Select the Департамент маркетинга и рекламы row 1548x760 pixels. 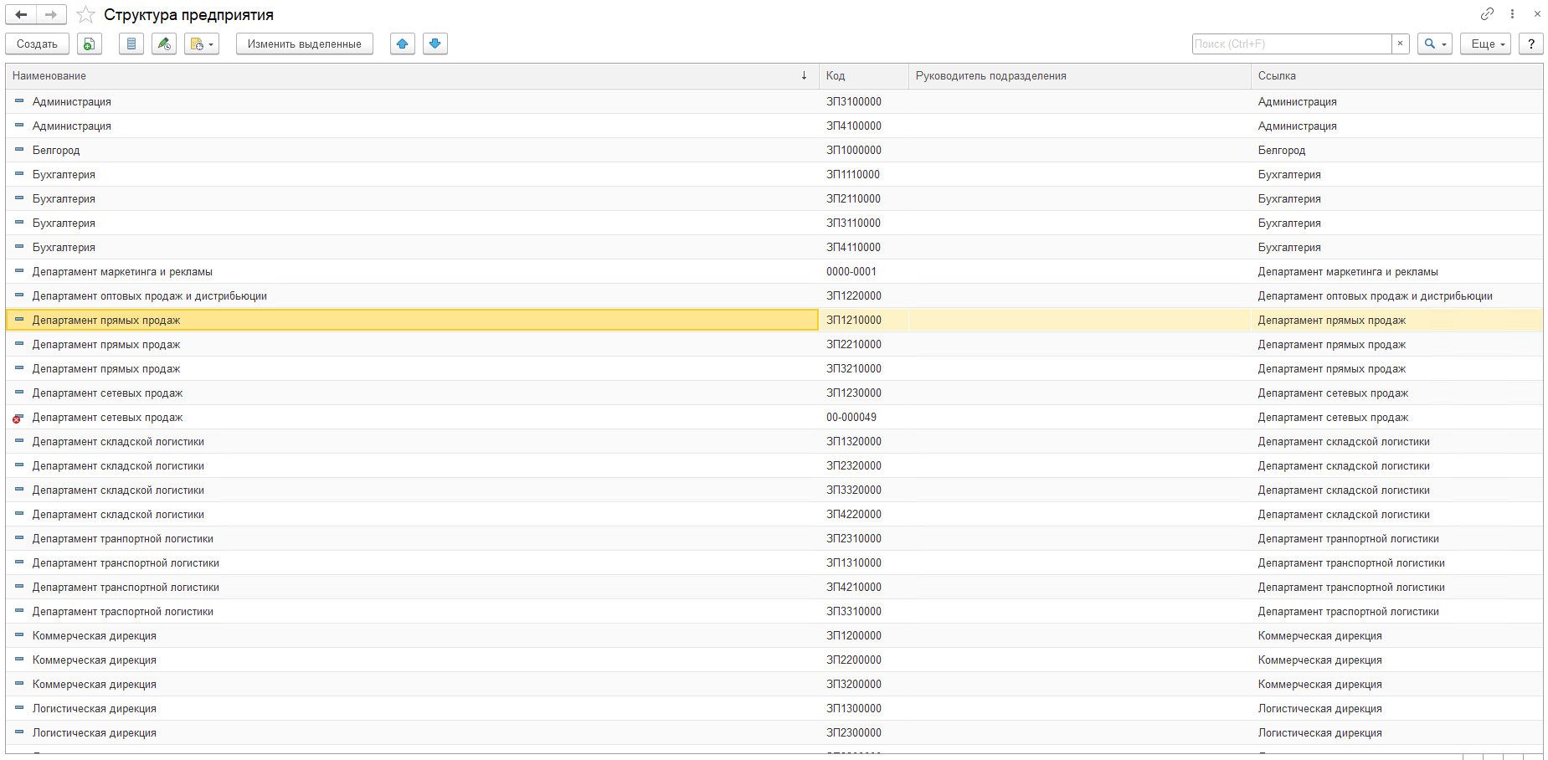tap(122, 272)
